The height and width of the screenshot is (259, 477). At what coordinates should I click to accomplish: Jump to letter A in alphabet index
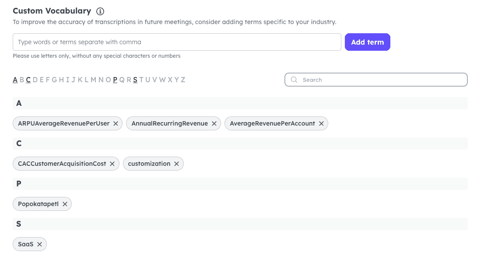pos(15,80)
